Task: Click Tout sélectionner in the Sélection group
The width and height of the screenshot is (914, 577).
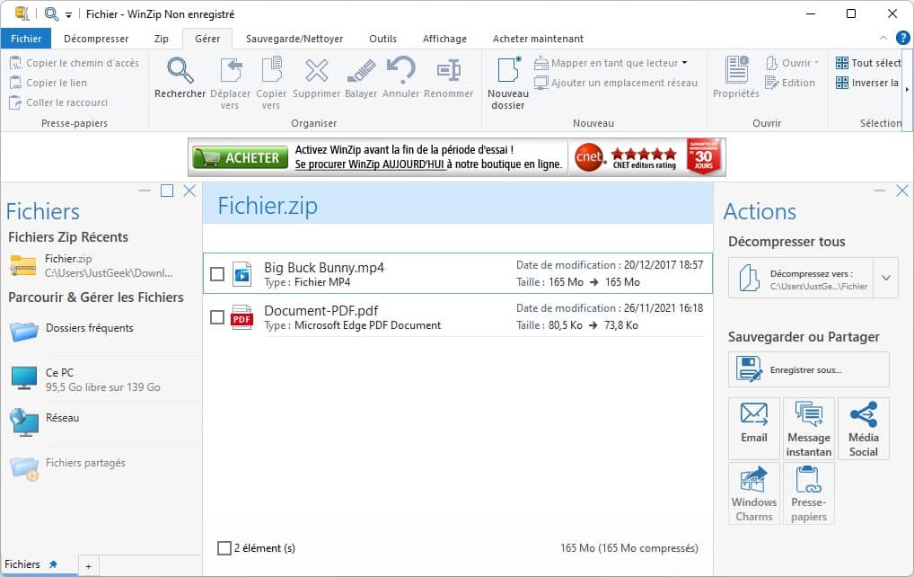Action: 868,63
